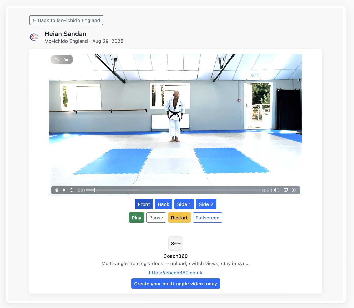
Task: Skip forward 15 seconds in the video
Action: pos(72,190)
